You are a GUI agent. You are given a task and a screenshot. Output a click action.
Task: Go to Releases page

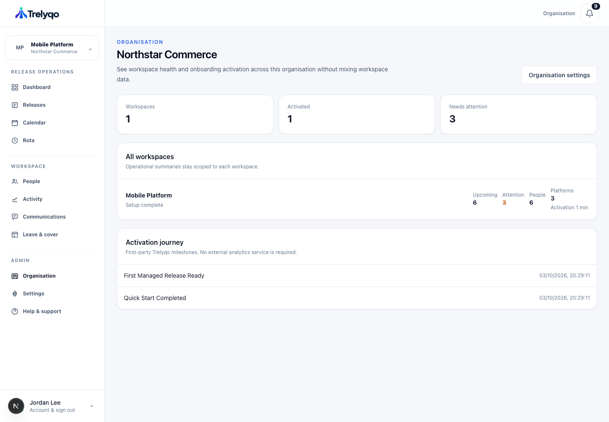coord(52,105)
